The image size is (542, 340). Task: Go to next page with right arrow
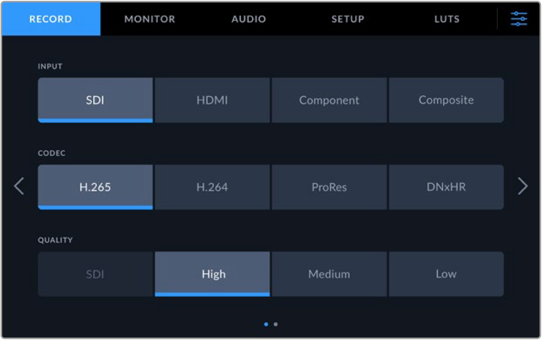[523, 186]
